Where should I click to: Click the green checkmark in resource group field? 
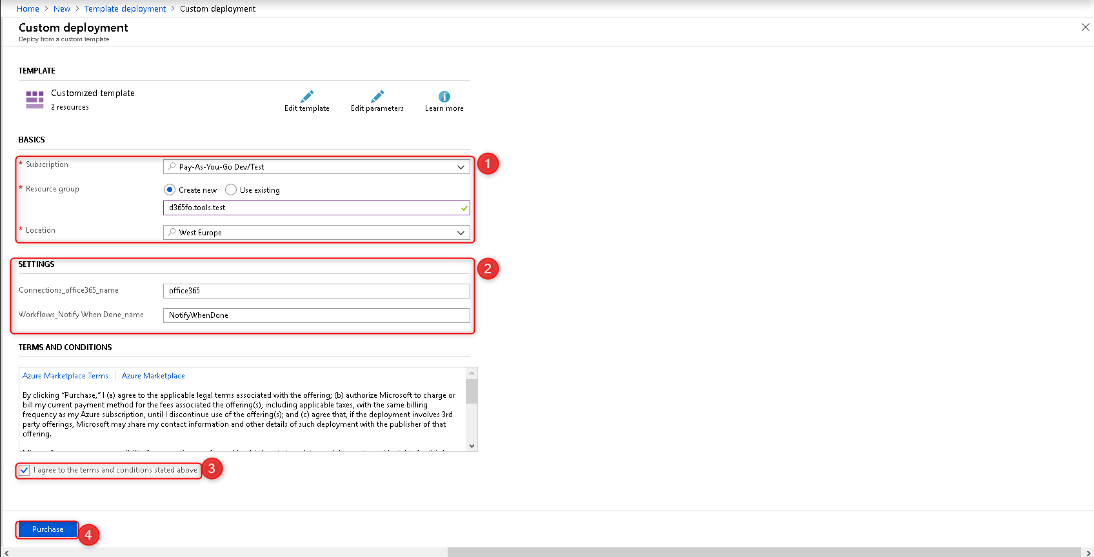click(464, 208)
